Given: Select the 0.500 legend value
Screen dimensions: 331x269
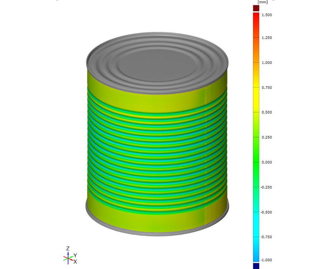Looking at the screenshot, I should click(x=267, y=112).
